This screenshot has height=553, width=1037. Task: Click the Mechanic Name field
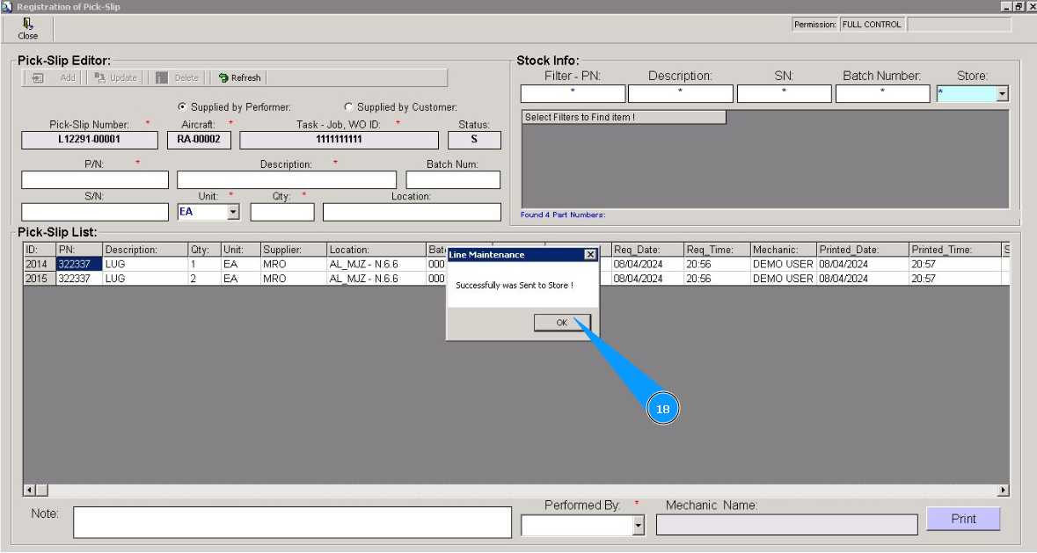(x=786, y=525)
